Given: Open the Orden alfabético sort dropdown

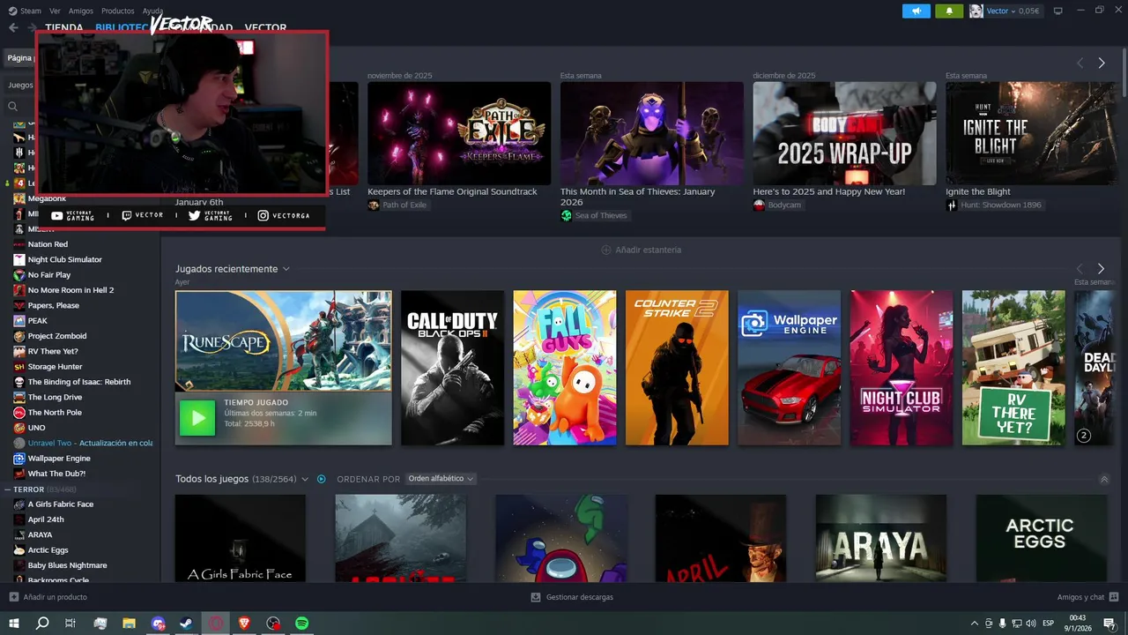Looking at the screenshot, I should pyautogui.click(x=441, y=479).
